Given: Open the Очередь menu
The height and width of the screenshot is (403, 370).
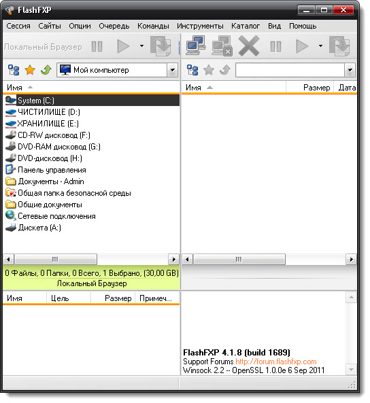Looking at the screenshot, I should click(x=114, y=26).
